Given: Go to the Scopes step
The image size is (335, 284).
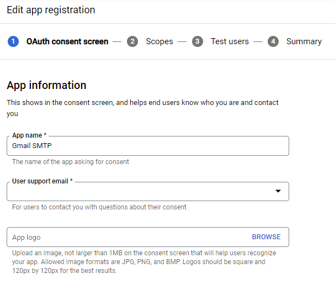Looking at the screenshot, I should point(159,41).
